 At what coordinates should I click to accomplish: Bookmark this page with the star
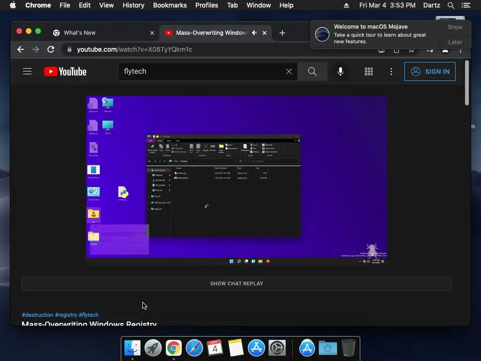(x=411, y=51)
